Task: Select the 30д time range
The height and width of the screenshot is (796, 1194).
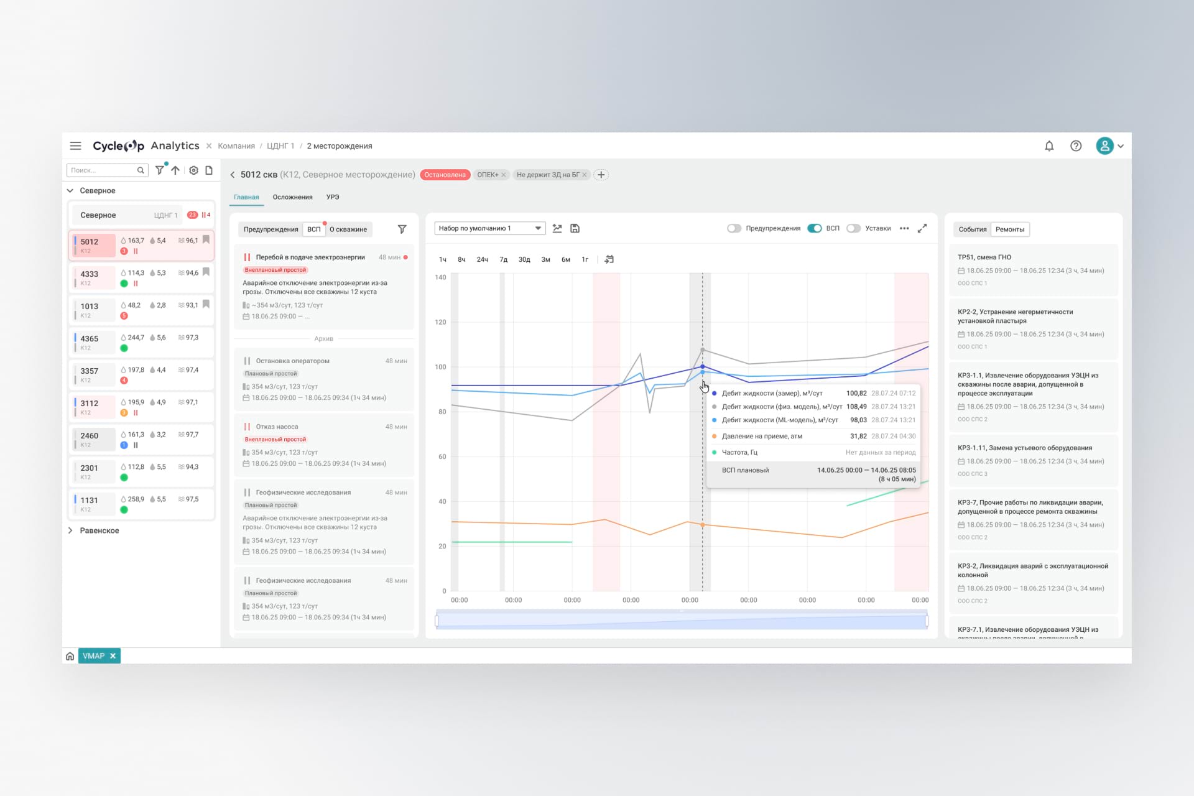Action: coord(524,259)
